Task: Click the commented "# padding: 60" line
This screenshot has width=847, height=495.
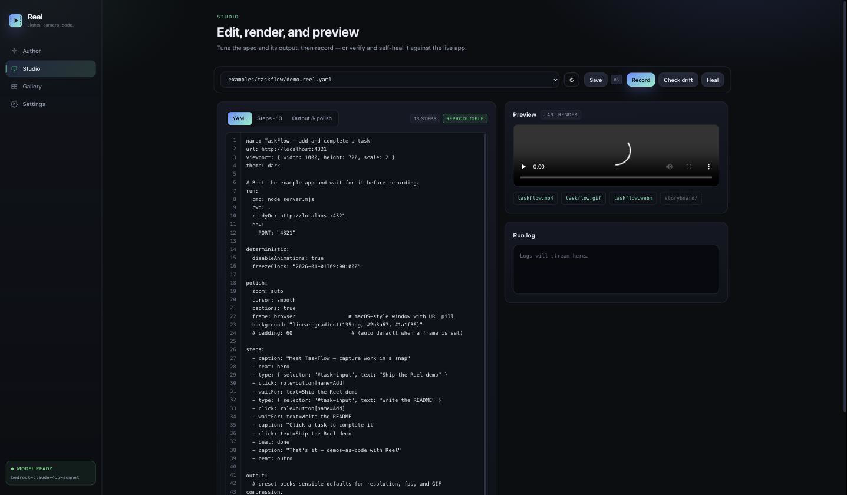Action: click(272, 333)
